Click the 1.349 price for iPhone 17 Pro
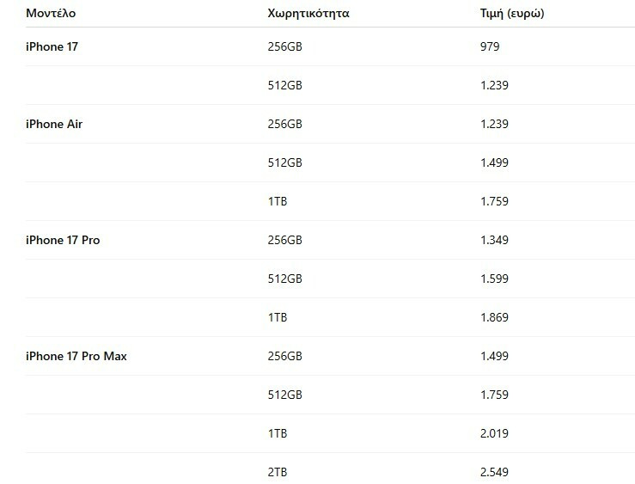The image size is (635, 484). (x=496, y=240)
